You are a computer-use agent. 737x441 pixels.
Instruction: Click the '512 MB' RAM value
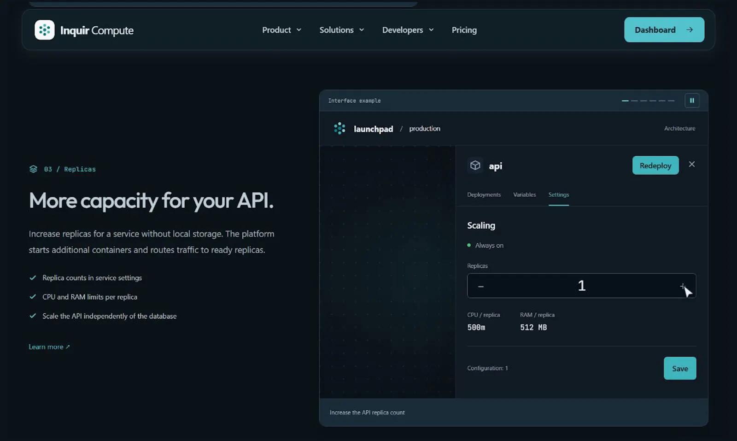[x=533, y=327]
